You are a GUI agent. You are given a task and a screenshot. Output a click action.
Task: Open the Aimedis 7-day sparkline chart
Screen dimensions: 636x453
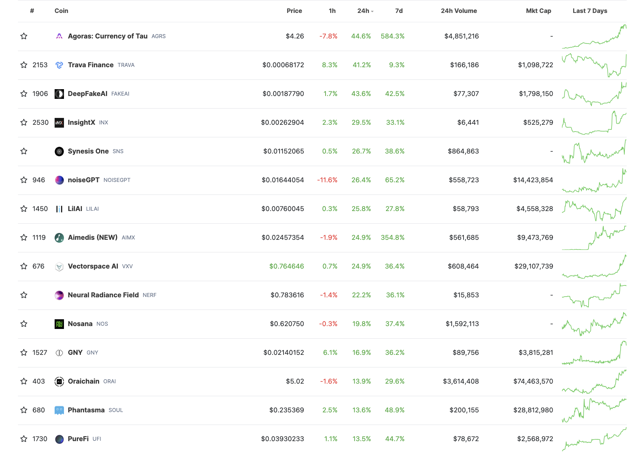(x=594, y=238)
